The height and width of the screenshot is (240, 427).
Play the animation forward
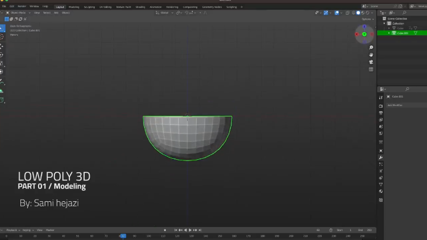click(x=190, y=230)
